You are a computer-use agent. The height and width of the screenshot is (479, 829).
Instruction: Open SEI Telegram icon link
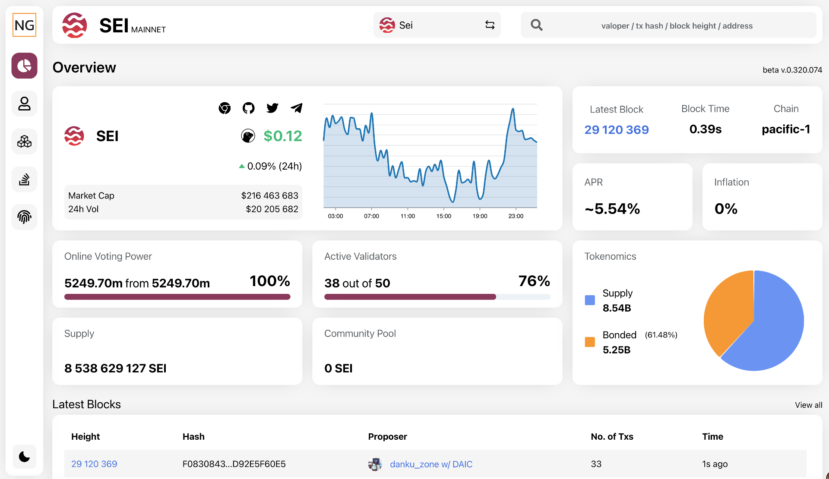(x=297, y=108)
